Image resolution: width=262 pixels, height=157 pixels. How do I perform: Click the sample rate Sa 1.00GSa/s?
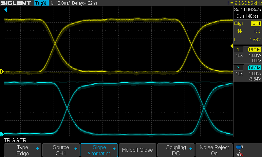248,10
